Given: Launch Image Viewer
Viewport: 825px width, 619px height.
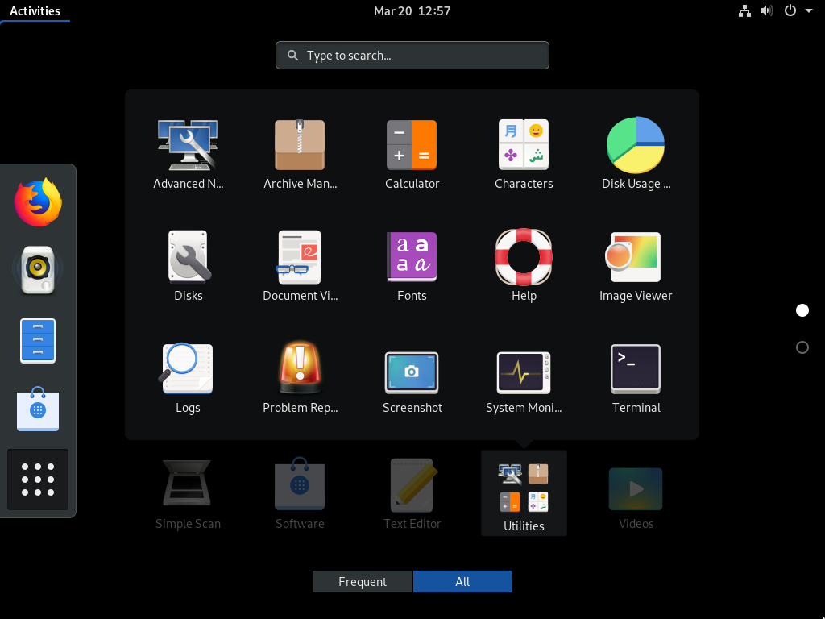Looking at the screenshot, I should 636,266.
